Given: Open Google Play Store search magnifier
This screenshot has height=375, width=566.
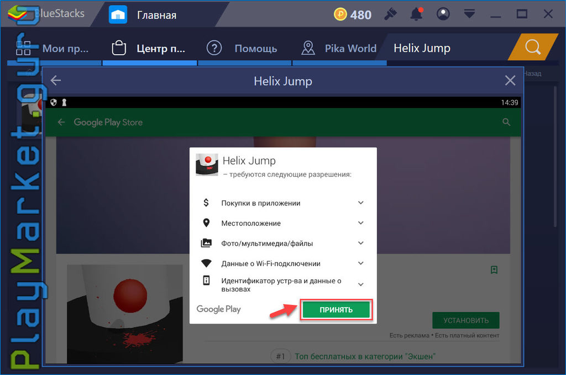Looking at the screenshot, I should pos(506,122).
